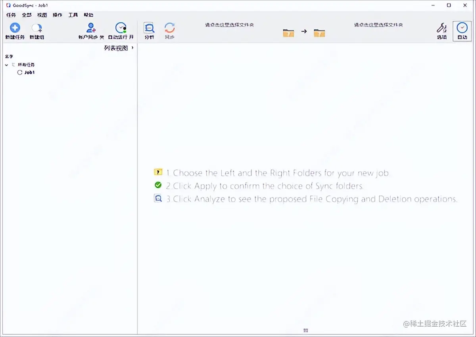Click the 新建任务 new job icon
This screenshot has width=476, height=337.
pyautogui.click(x=15, y=28)
